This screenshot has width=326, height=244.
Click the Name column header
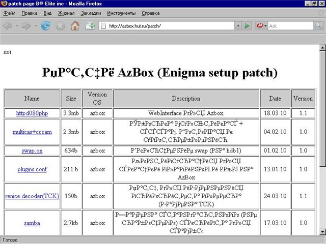tap(32, 98)
